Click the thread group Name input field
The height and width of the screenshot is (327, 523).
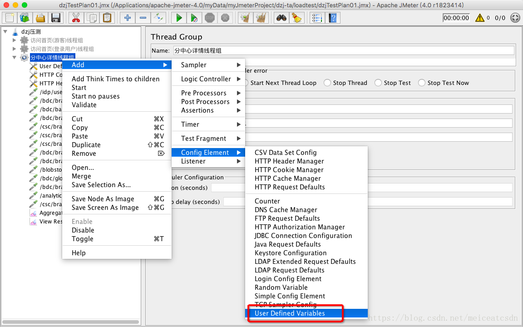pyautogui.click(x=344, y=50)
